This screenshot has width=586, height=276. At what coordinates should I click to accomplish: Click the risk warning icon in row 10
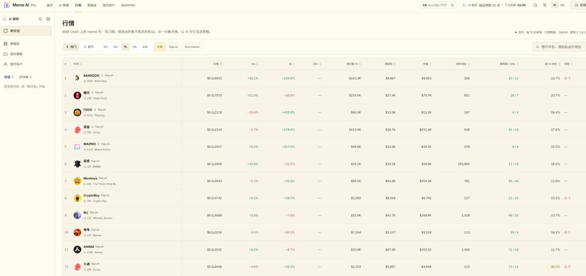point(566,233)
